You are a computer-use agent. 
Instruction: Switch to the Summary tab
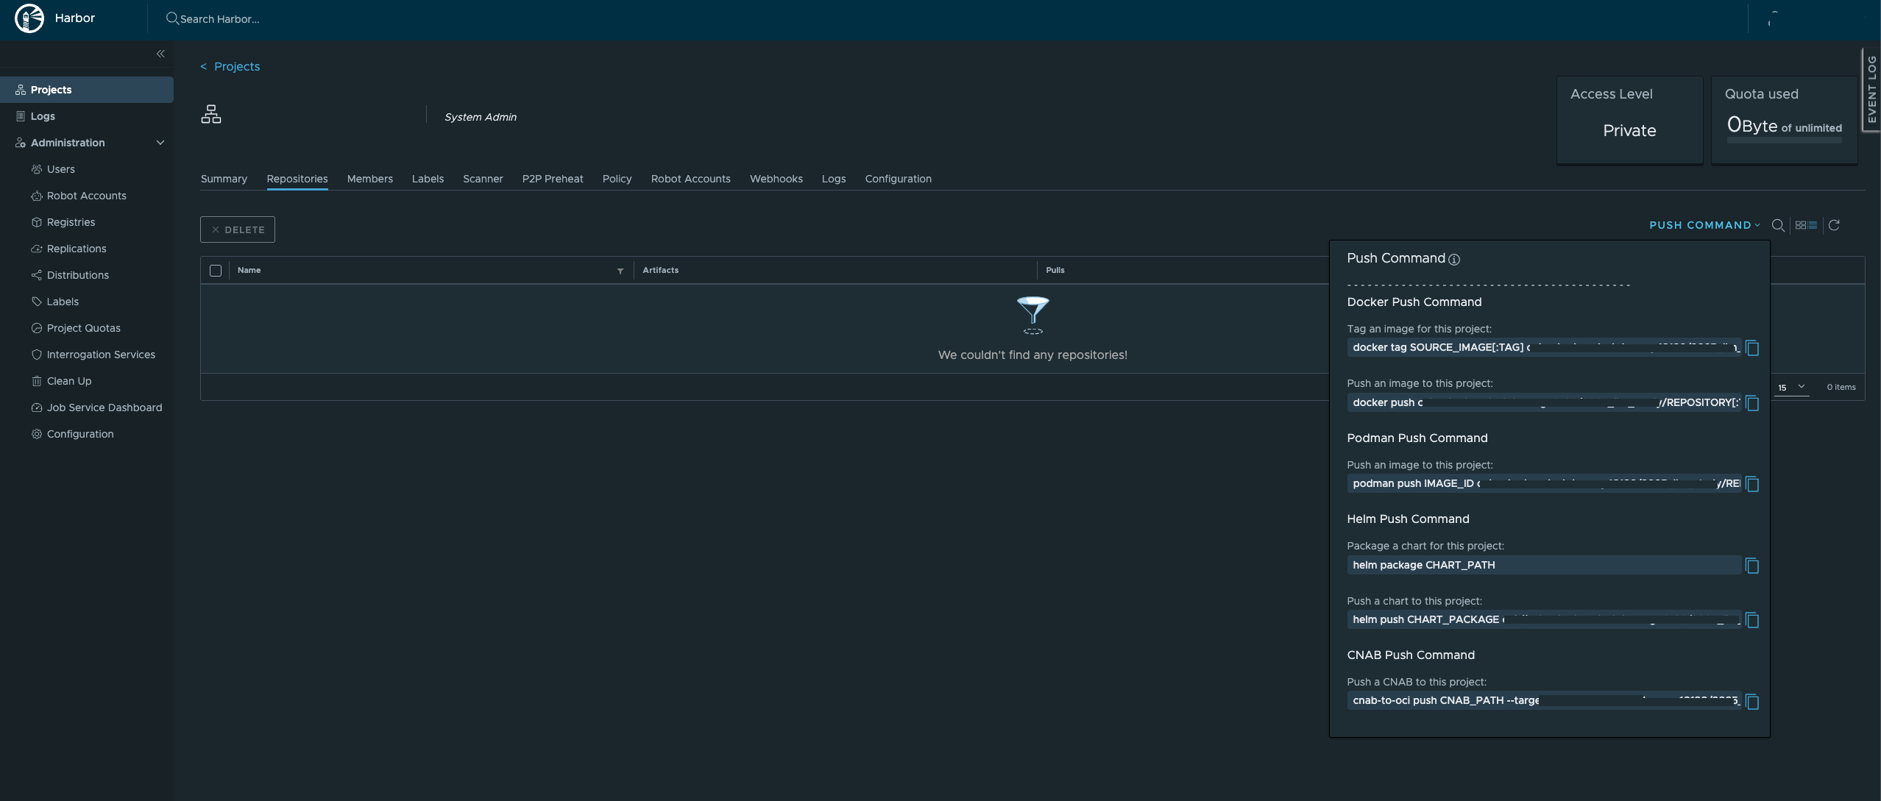(224, 179)
